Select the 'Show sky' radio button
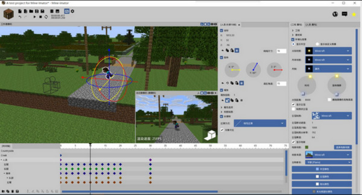362x195 pixels. tap(292, 44)
